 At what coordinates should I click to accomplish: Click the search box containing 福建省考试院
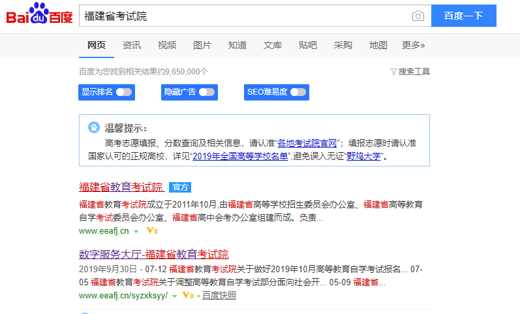point(245,16)
